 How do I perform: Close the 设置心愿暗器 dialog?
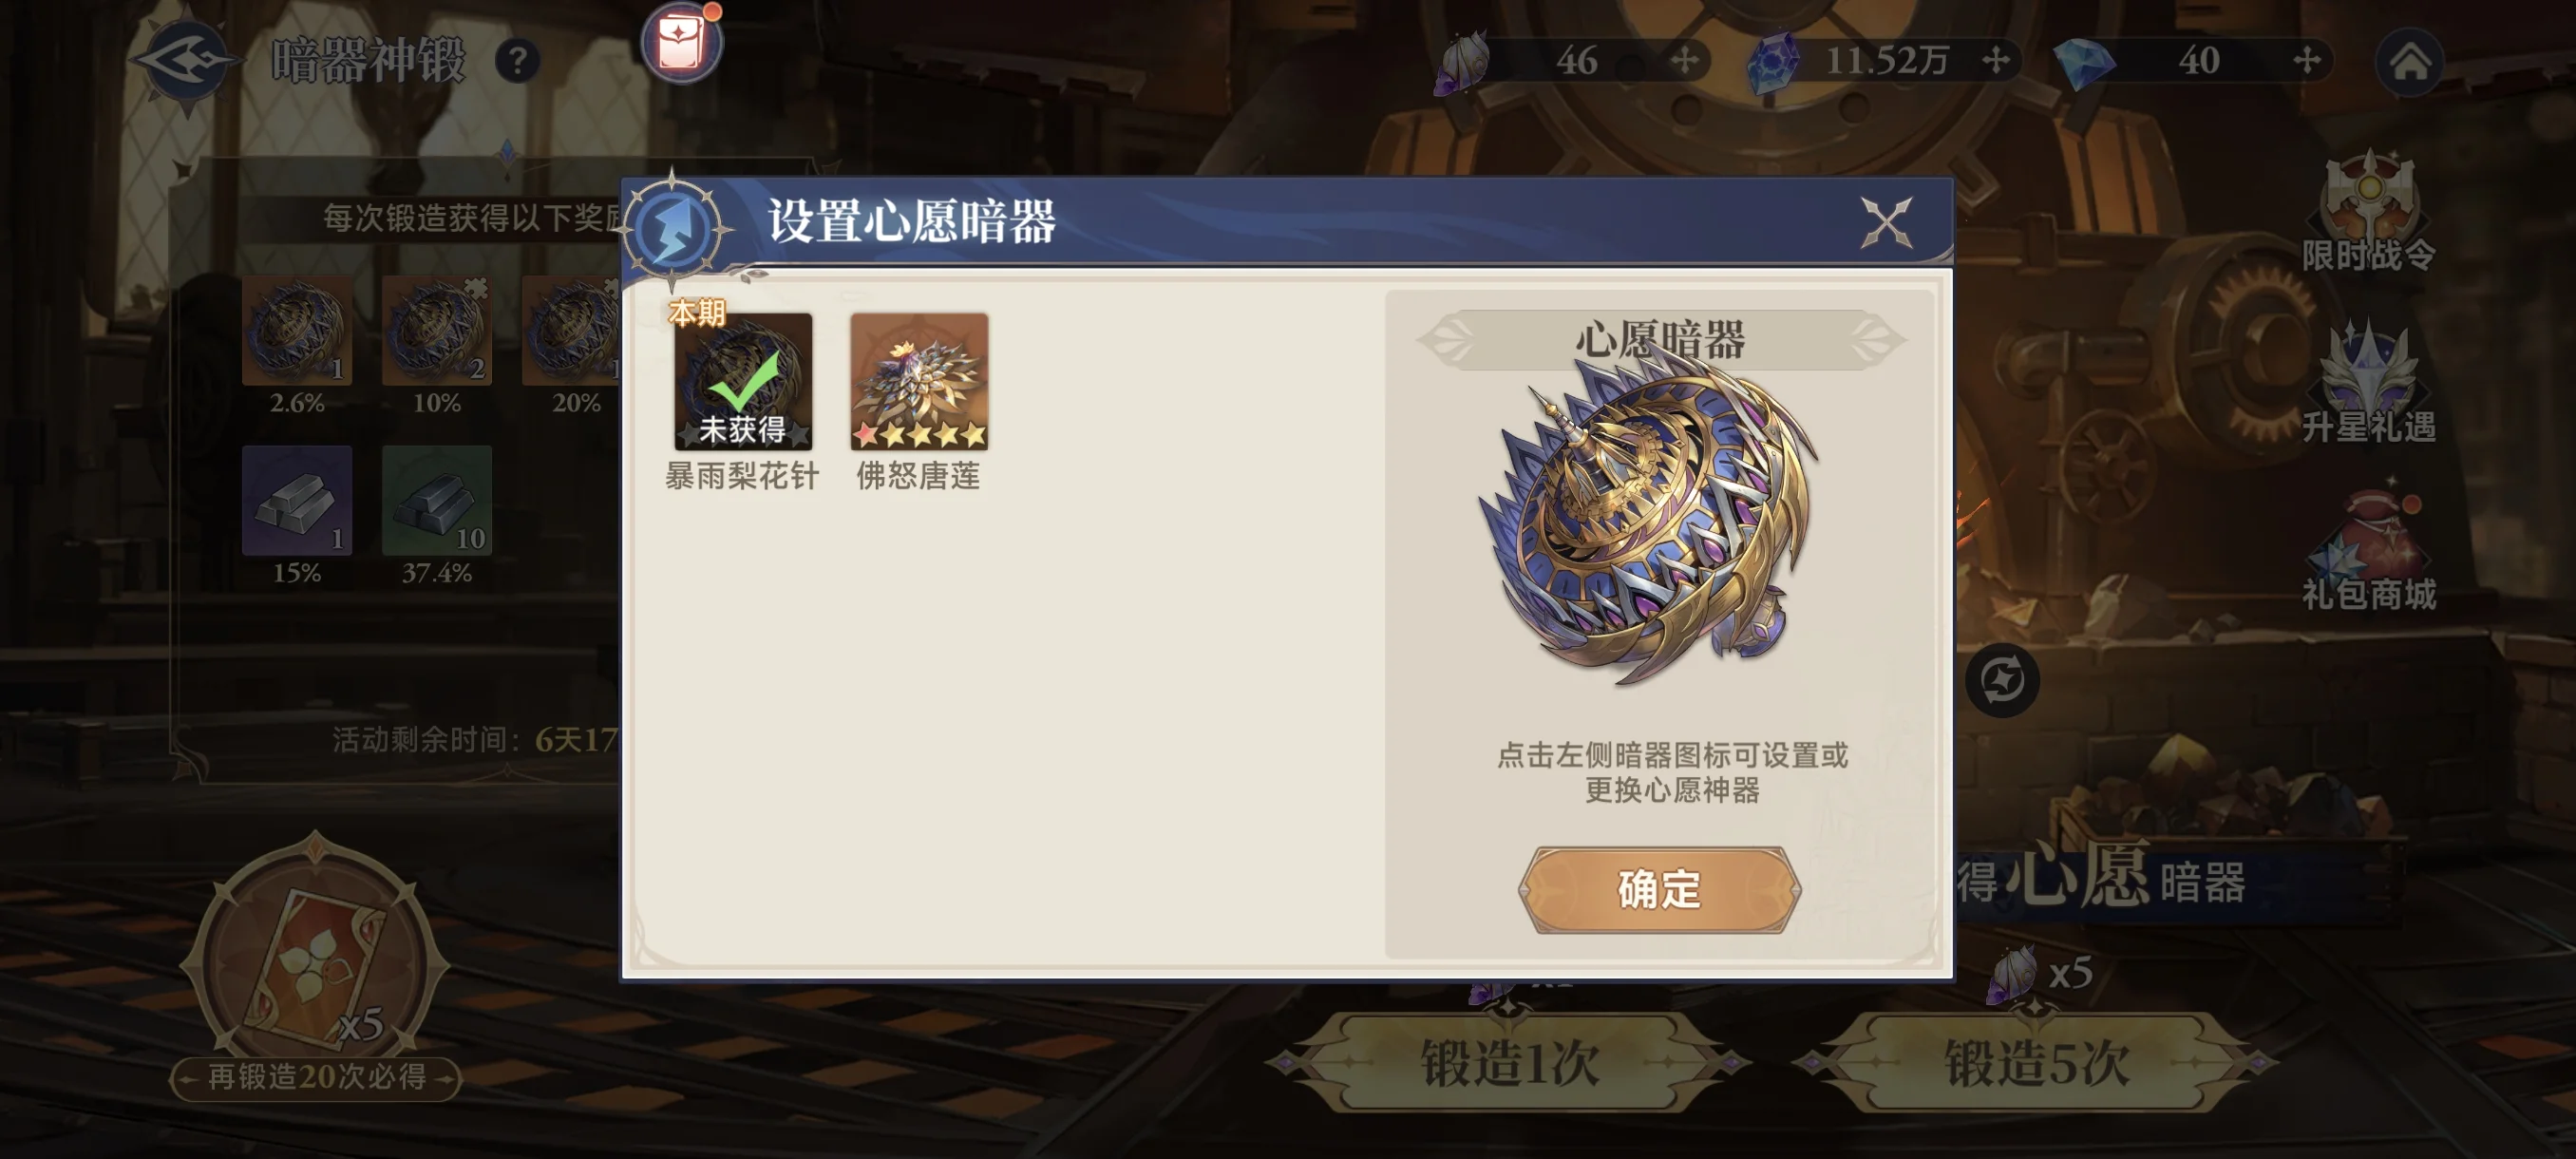(1886, 221)
